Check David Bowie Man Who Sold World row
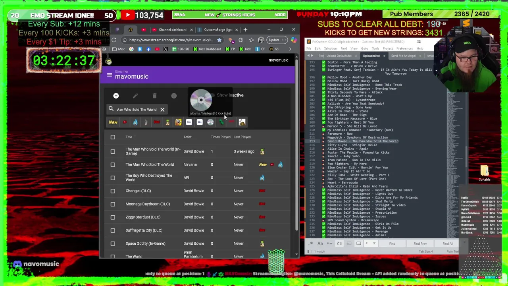Viewport: 508px width, 286px height. pos(113,151)
